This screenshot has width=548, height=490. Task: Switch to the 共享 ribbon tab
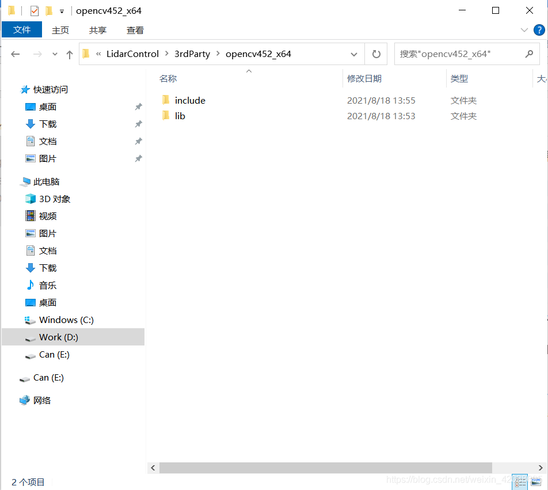pos(97,31)
